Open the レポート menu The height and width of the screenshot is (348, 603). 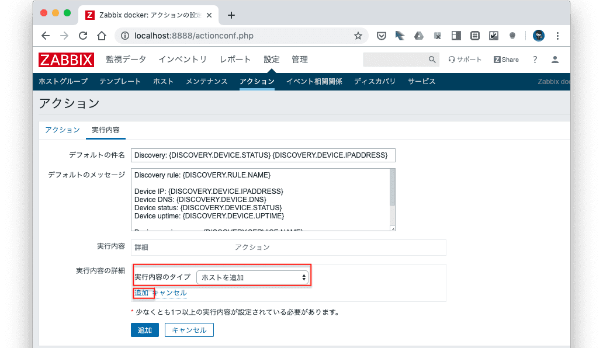(235, 60)
